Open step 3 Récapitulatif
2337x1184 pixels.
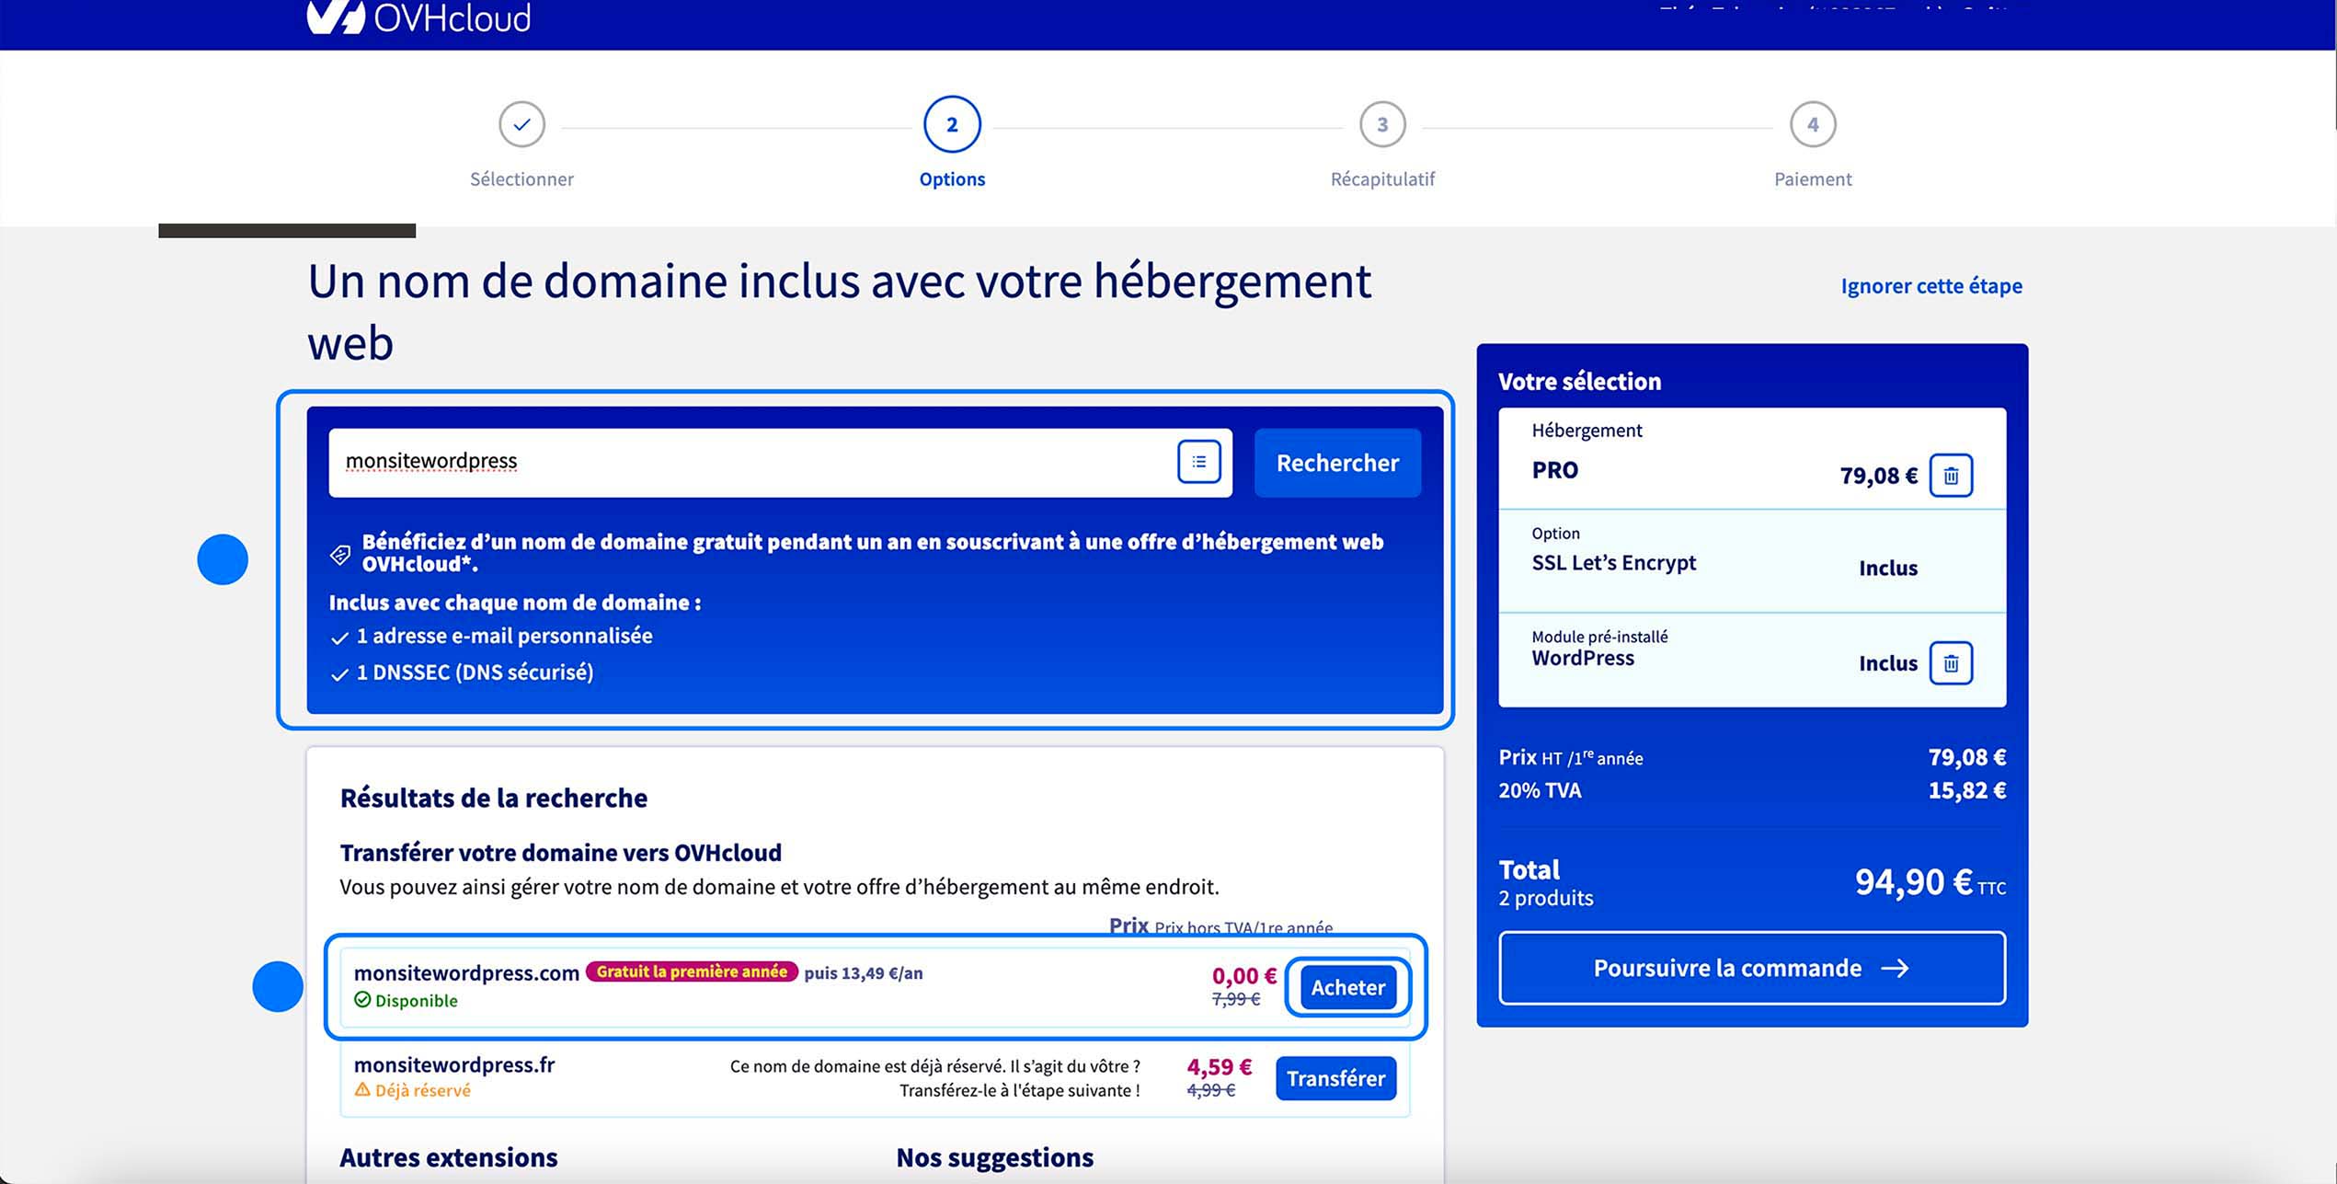pos(1381,123)
